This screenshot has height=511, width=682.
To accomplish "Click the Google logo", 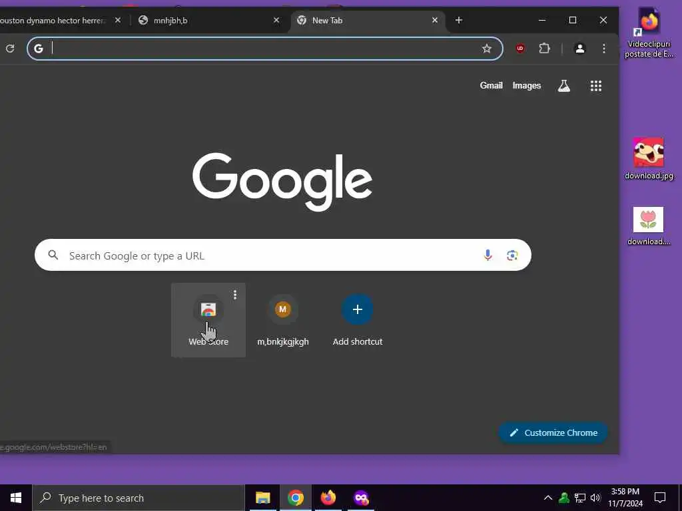I will (282, 182).
